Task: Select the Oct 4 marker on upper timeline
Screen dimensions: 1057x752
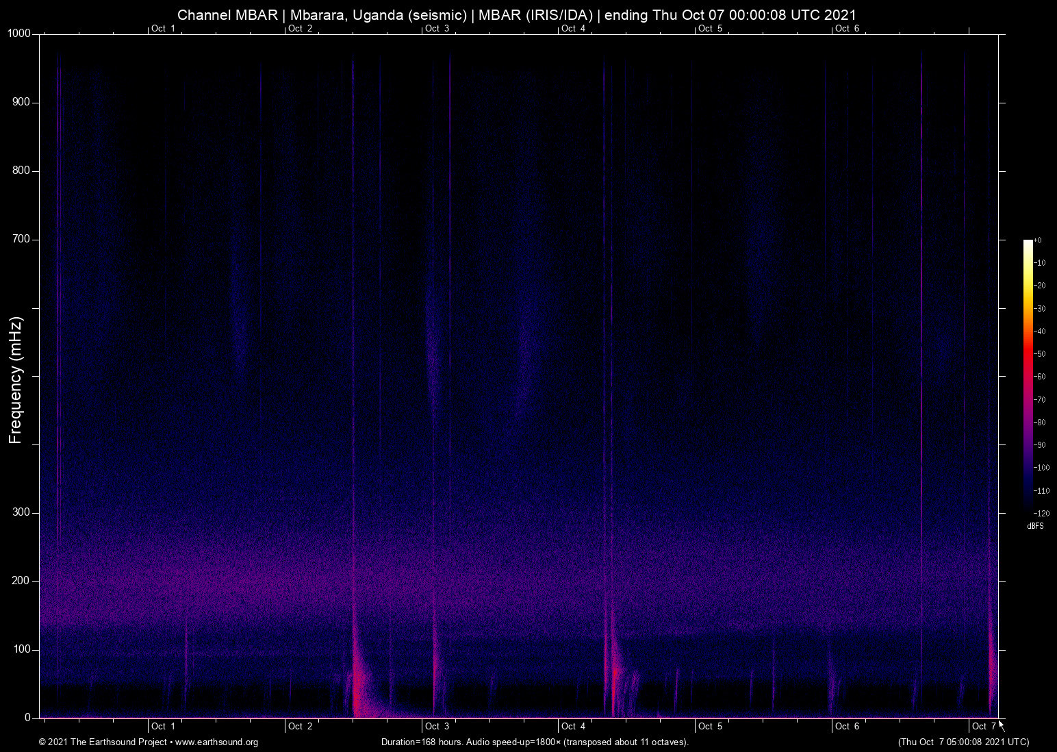Action: 573,29
